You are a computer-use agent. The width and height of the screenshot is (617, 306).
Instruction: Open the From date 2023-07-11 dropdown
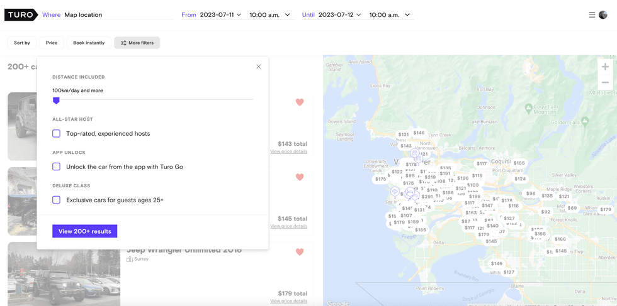pos(220,15)
